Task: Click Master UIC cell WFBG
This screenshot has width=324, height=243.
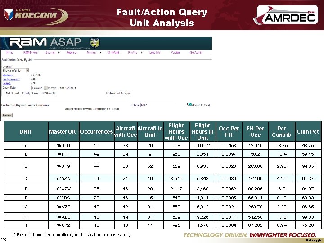Action: 63,198
